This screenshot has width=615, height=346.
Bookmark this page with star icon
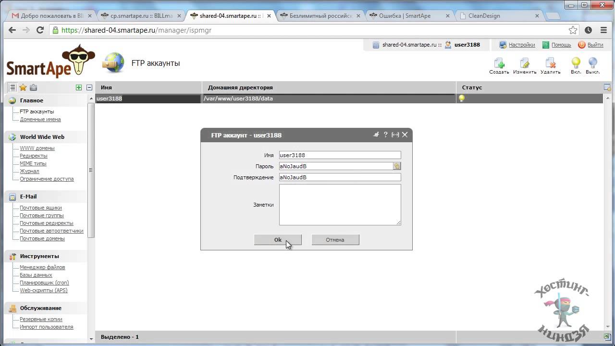(573, 30)
